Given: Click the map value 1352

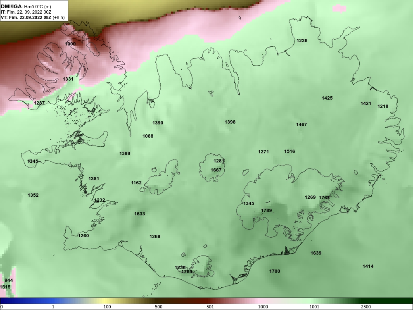Looking at the screenshot, I should tap(33, 196).
